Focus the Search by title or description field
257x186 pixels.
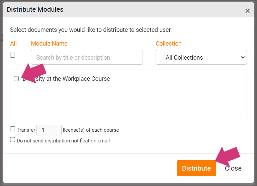(87, 57)
